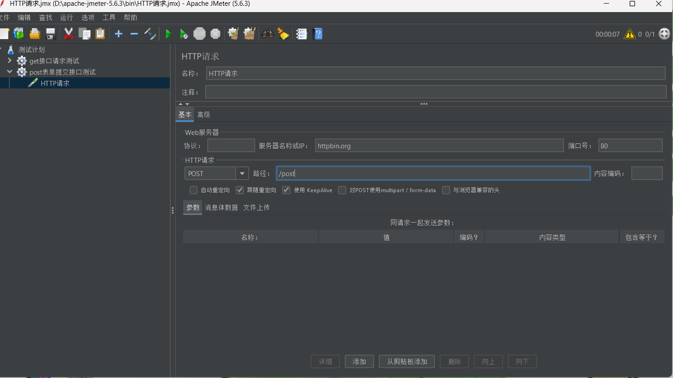Click the 注释 input field
Viewport: 673px width, 378px height.
(x=436, y=92)
